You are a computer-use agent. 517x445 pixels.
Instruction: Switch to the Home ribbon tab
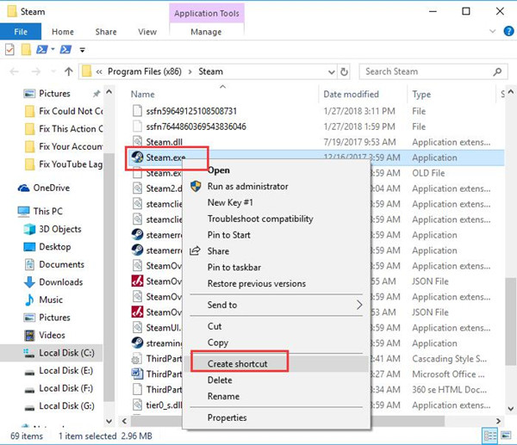[63, 32]
